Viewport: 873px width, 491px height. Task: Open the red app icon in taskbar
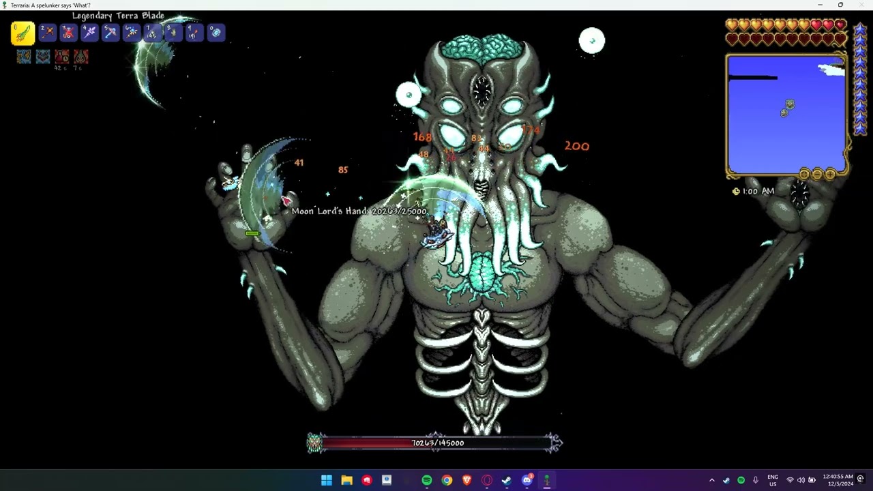click(x=367, y=480)
